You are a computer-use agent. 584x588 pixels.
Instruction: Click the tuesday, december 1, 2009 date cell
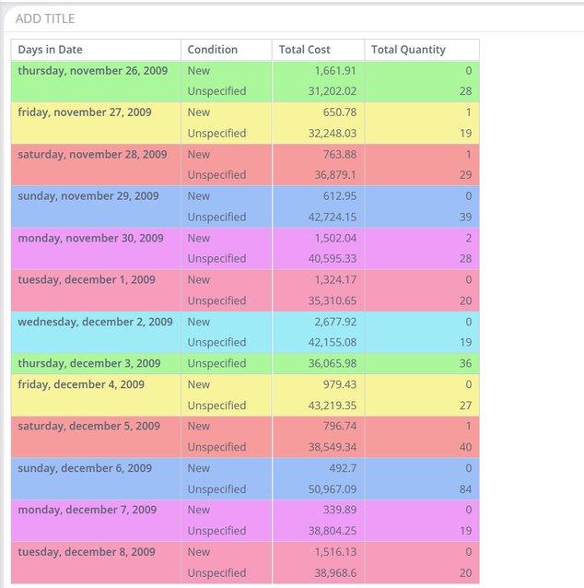[87, 280]
